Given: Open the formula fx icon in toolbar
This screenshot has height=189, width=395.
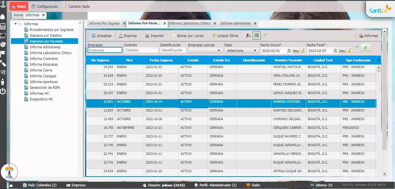Looking at the screenshot, I should point(248,36).
